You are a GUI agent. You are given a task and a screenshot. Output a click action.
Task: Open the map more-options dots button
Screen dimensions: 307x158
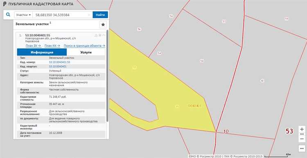pyautogui.click(x=302, y=149)
